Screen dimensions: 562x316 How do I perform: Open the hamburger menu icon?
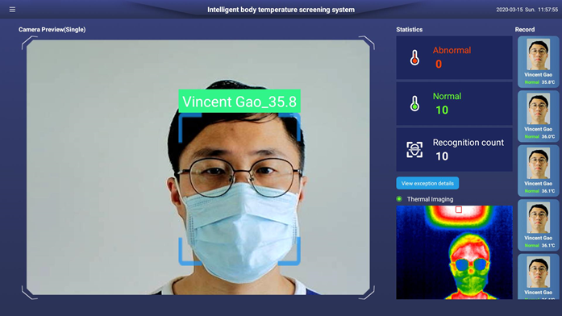tap(12, 10)
